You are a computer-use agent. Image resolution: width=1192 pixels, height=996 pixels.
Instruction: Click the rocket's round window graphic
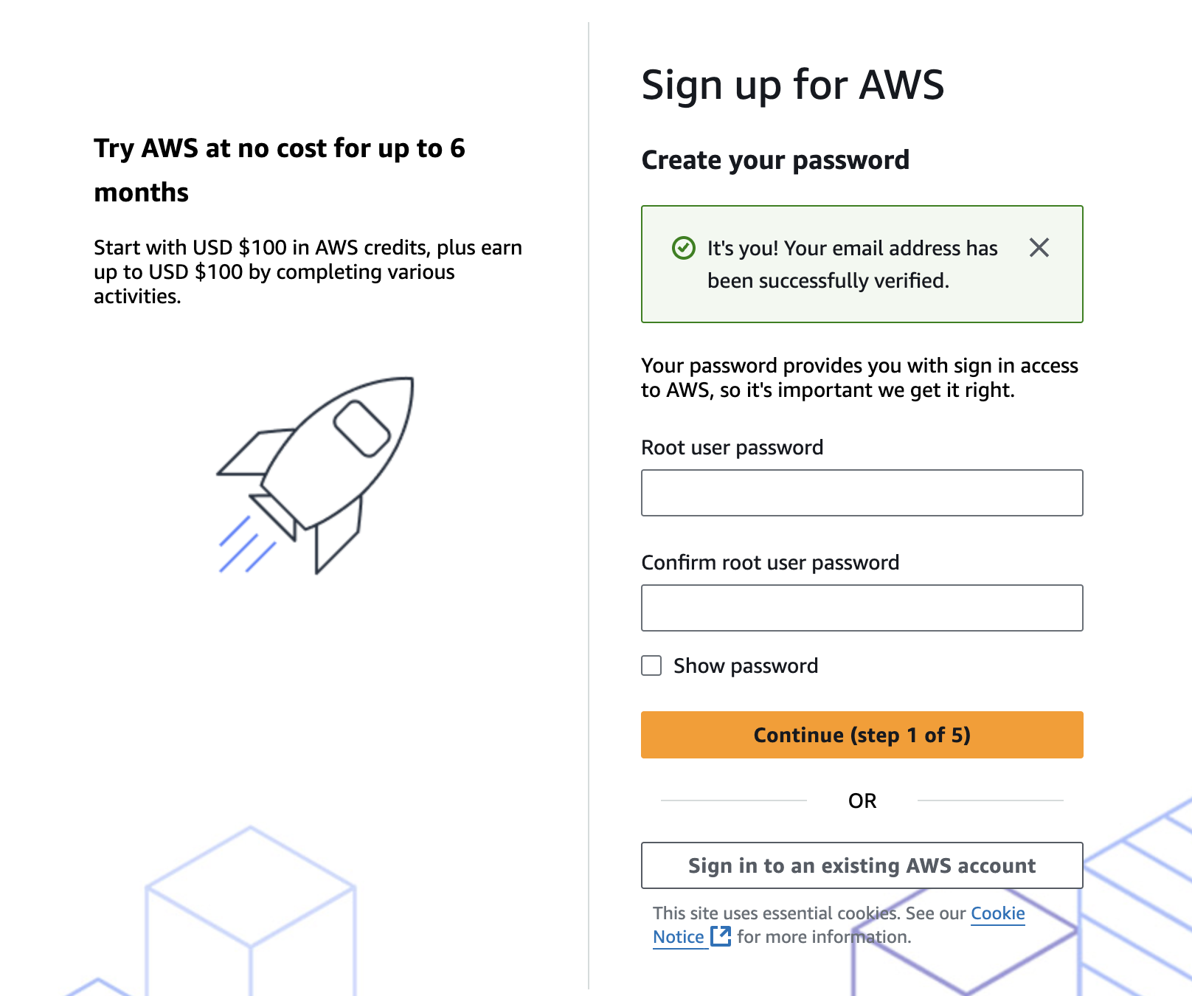(x=361, y=428)
